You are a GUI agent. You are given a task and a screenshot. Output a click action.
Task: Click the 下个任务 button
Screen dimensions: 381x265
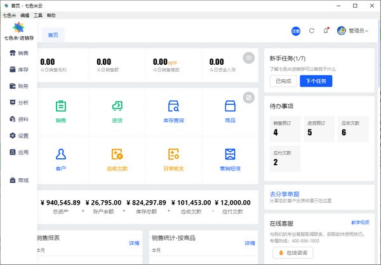tap(315, 81)
